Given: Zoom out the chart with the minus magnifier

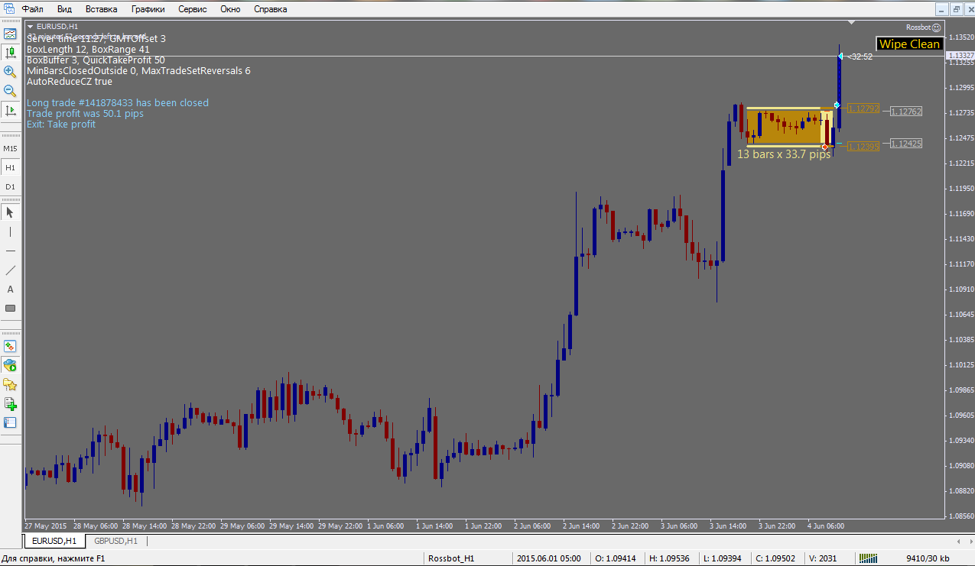Looking at the screenshot, I should pos(10,91).
